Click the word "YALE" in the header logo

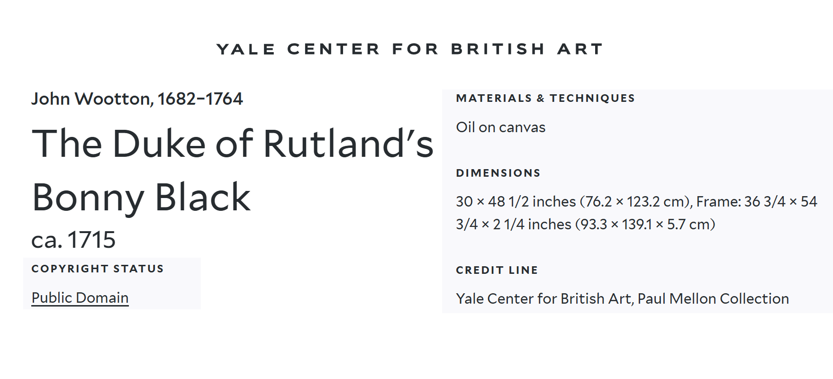tap(246, 49)
